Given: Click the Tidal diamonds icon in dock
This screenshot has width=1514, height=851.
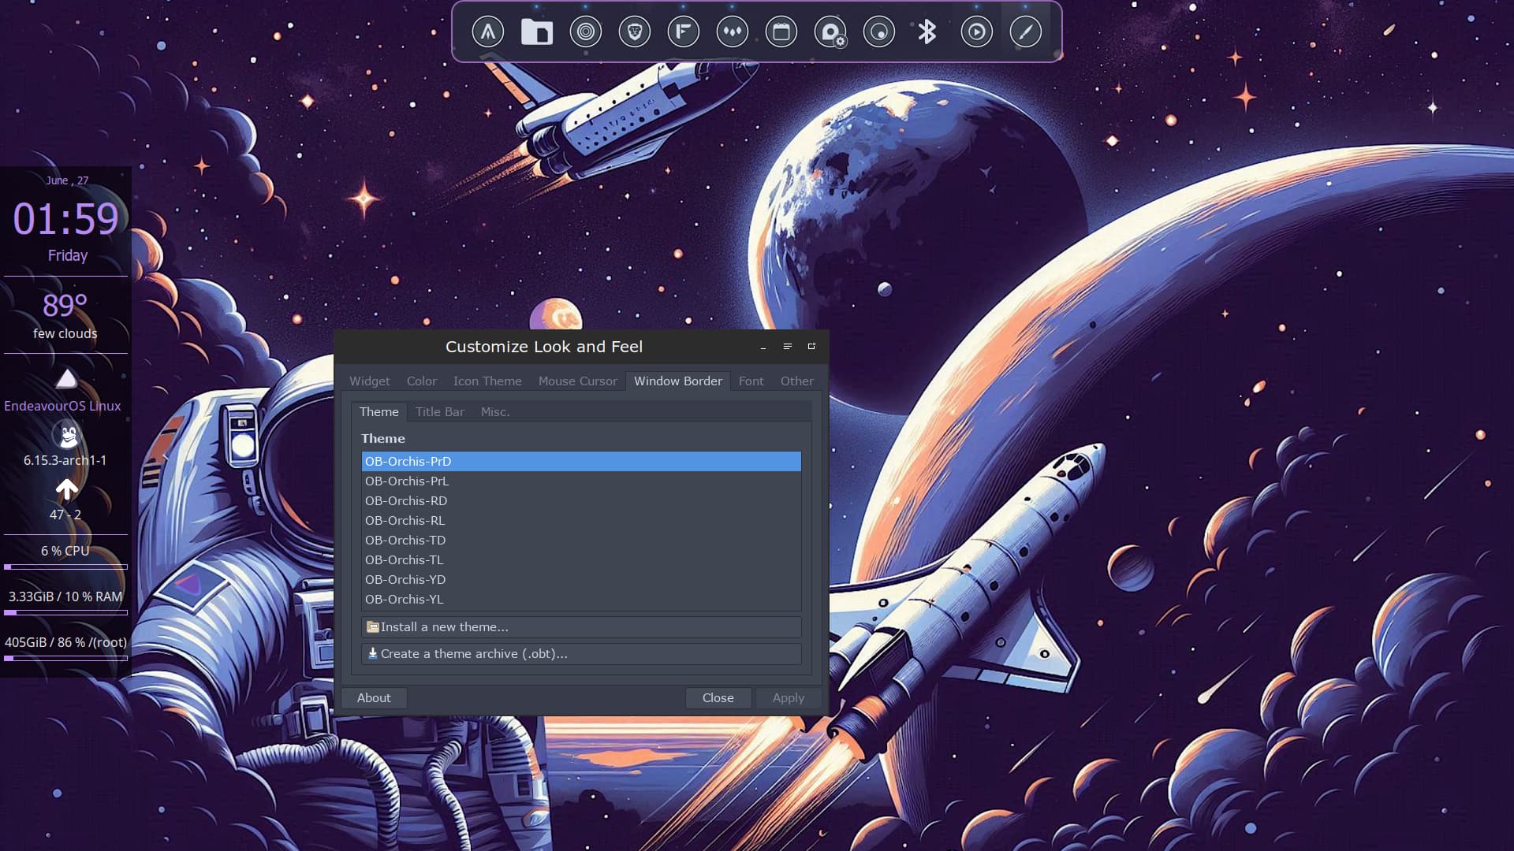Looking at the screenshot, I should (733, 32).
